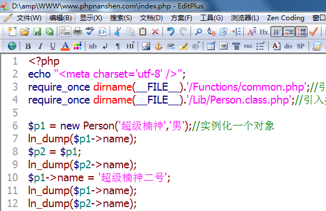Open the 工具(G) menu
326x211 pixels.
coord(211,18)
